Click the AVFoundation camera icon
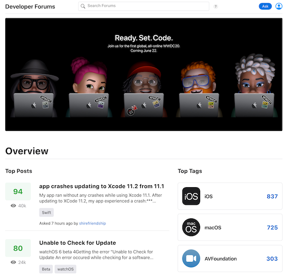Viewport: 288px width, 275px height. coord(191,259)
